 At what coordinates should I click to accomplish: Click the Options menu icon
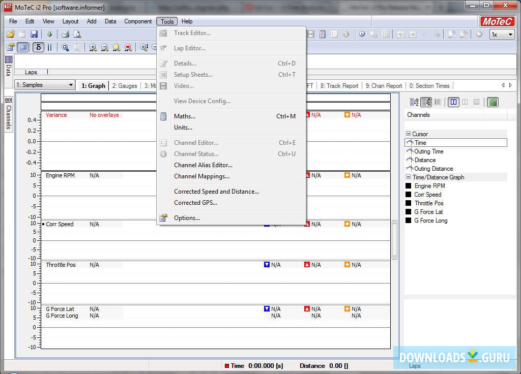[163, 217]
